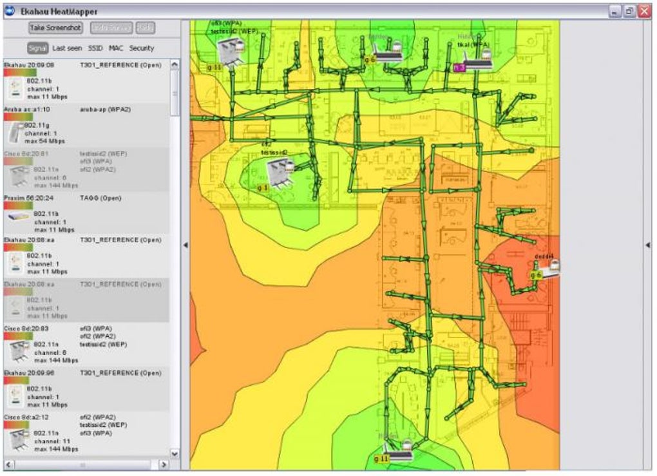The height and width of the screenshot is (476, 657).
Task: Click the Proxim 56:20:24 device icon in list
Action: click(19, 216)
